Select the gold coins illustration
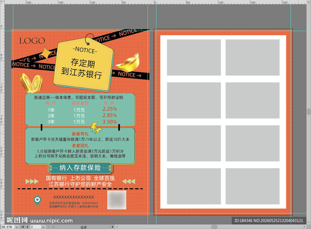The width and height of the screenshot is (311, 229). tap(31, 83)
